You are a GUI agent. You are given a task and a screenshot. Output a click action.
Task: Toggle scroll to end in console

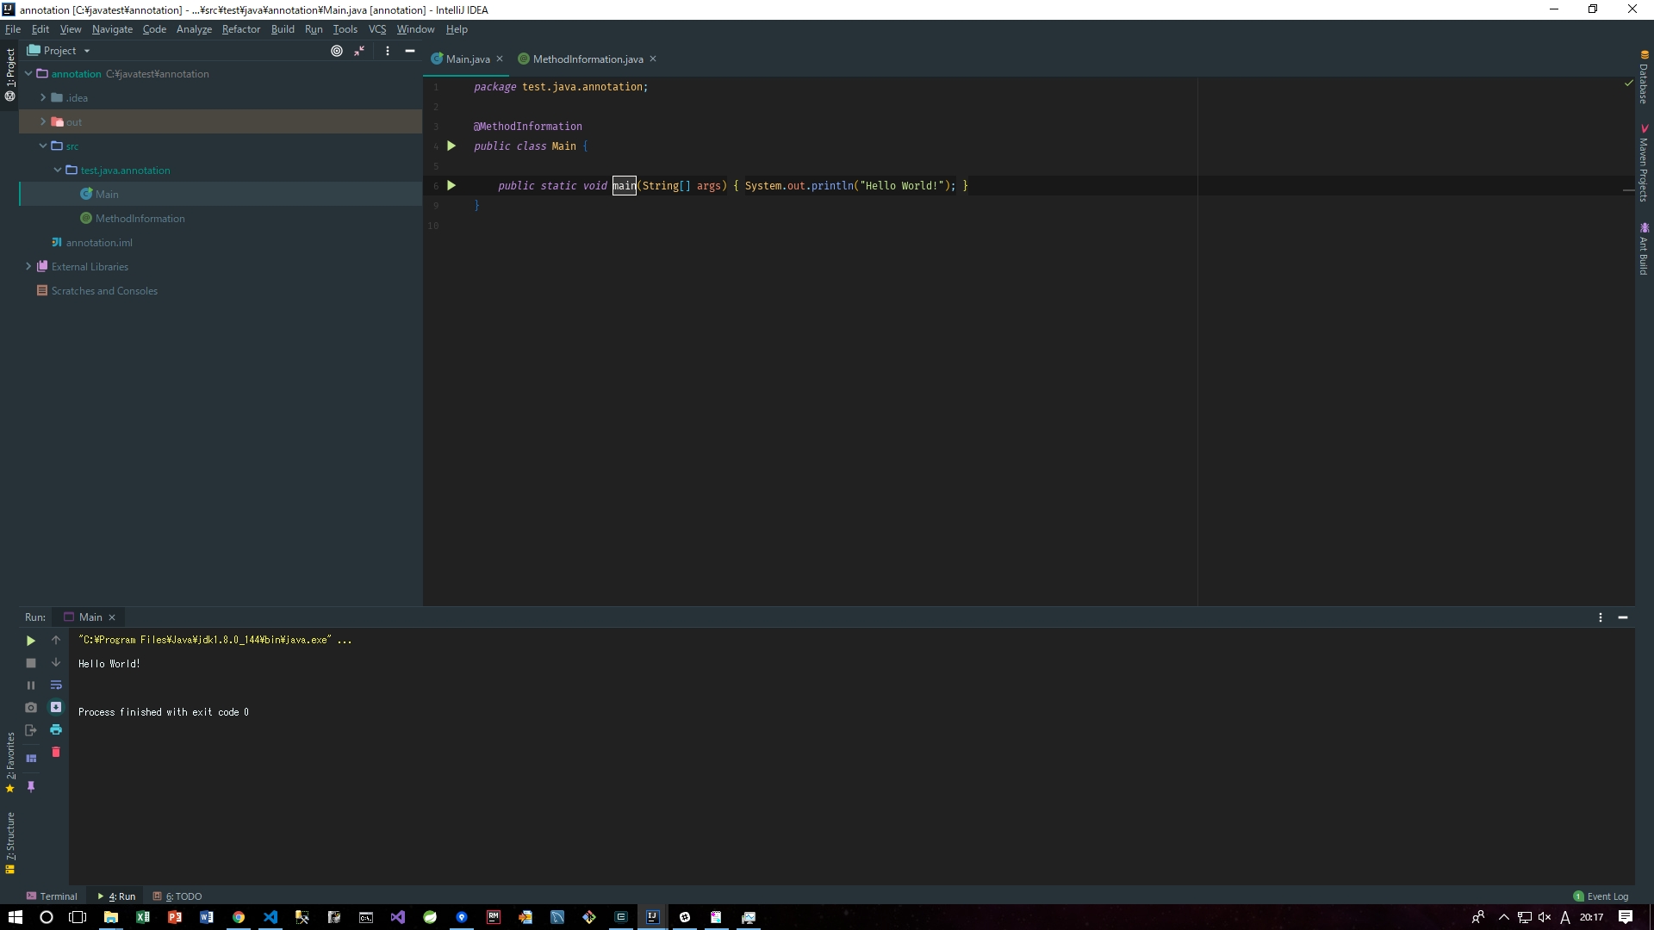(56, 707)
